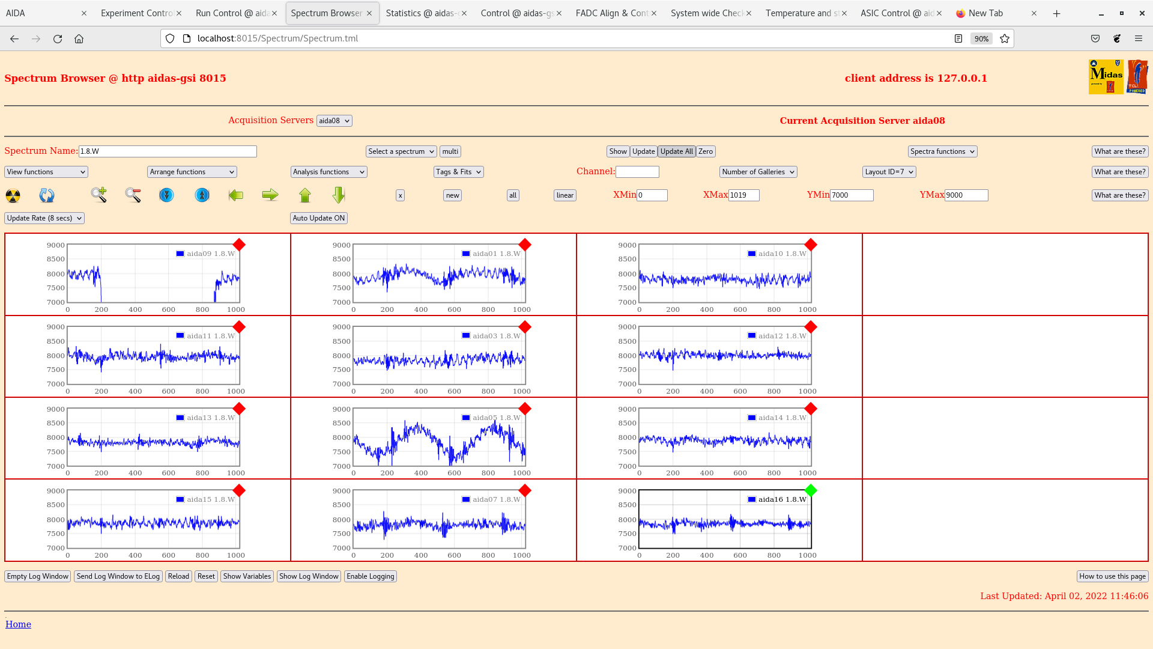Screen dimensions: 1153x649
Task: Switch to the Run Control tab
Action: click(x=232, y=13)
